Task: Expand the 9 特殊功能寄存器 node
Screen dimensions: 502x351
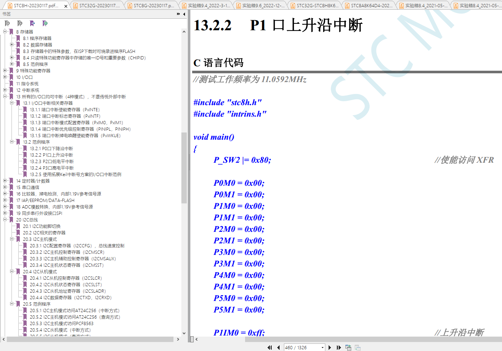Action: point(5,71)
